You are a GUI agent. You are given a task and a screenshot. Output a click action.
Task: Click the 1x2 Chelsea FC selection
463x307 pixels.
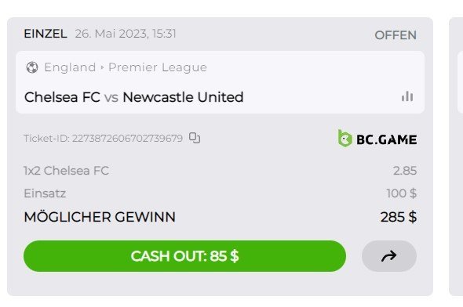[67, 171]
